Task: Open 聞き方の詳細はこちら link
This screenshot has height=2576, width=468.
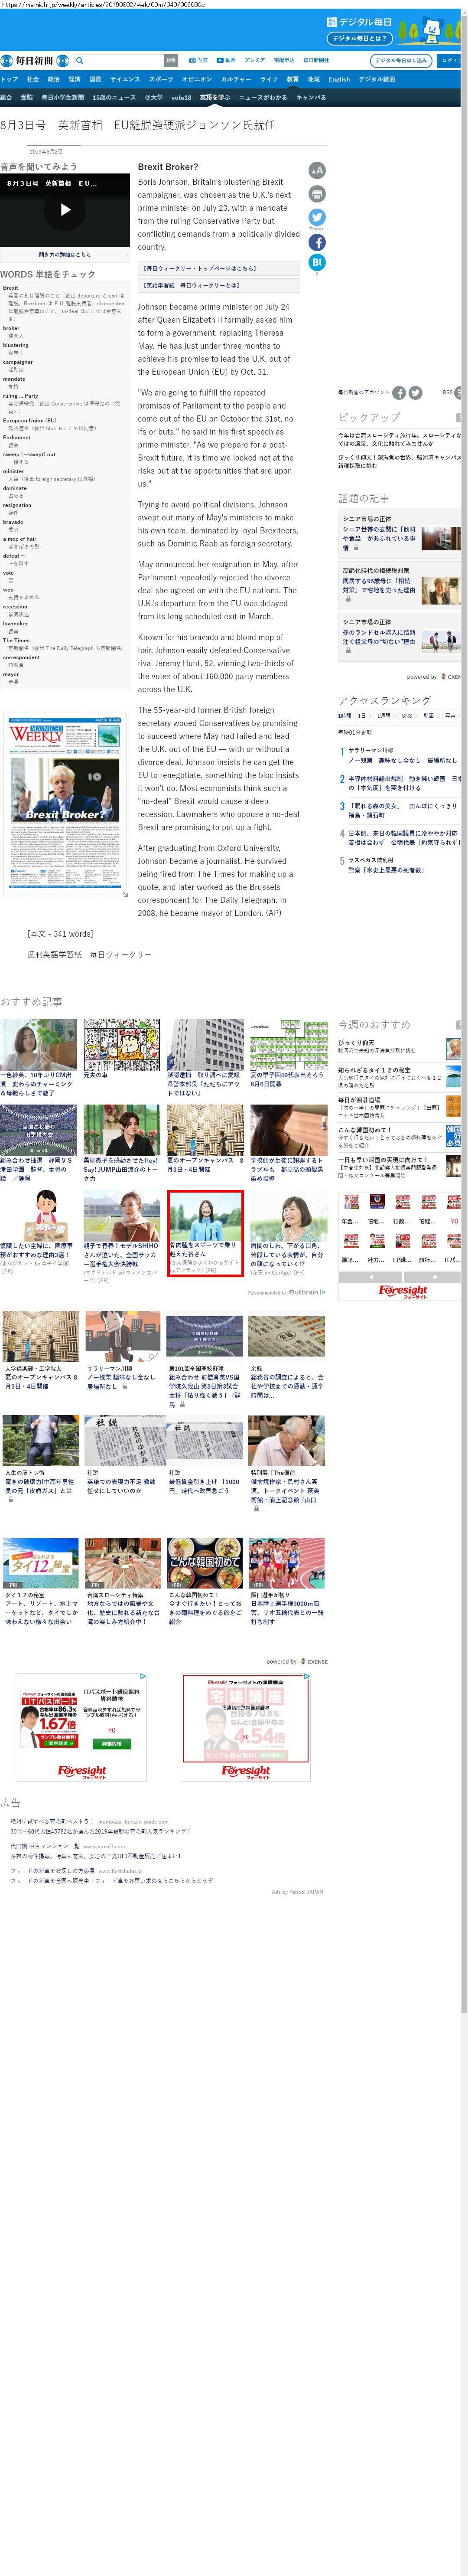Action: tap(65, 255)
